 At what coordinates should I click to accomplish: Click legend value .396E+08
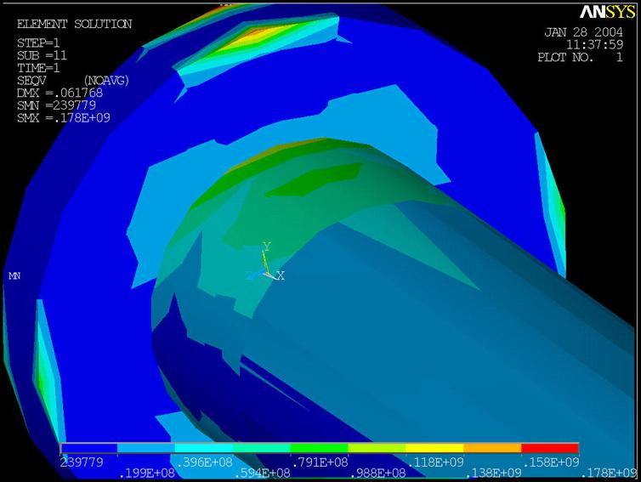point(204,462)
